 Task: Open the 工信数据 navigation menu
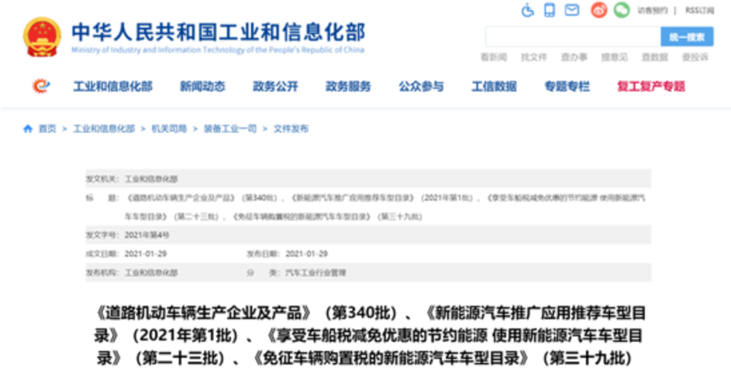click(494, 86)
